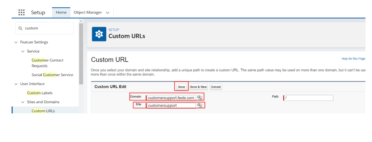Click the Site input field

click(x=171, y=105)
